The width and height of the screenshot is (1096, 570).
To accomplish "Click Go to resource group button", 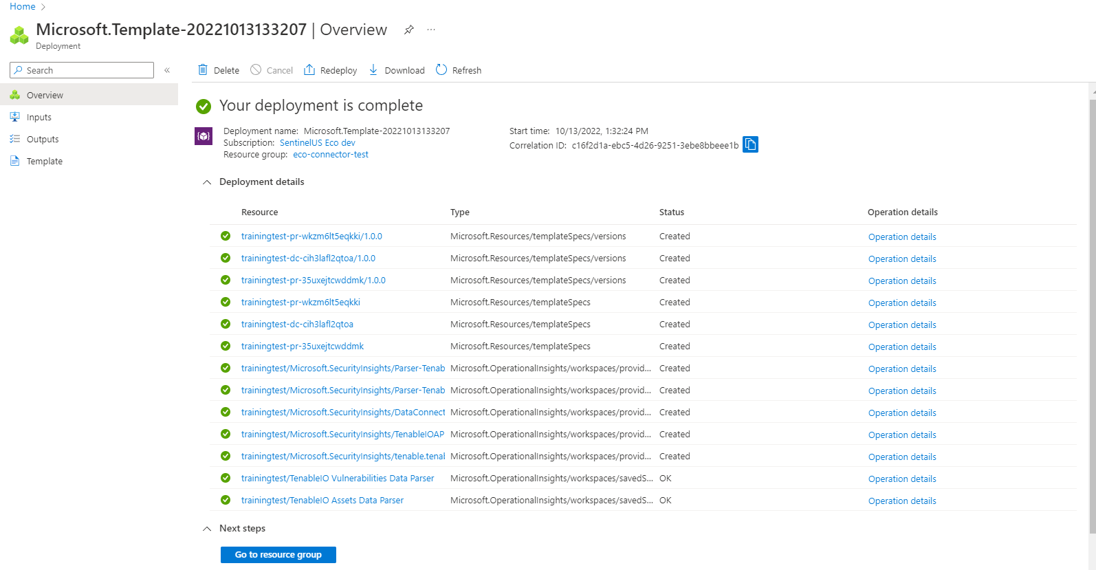I will (x=278, y=555).
